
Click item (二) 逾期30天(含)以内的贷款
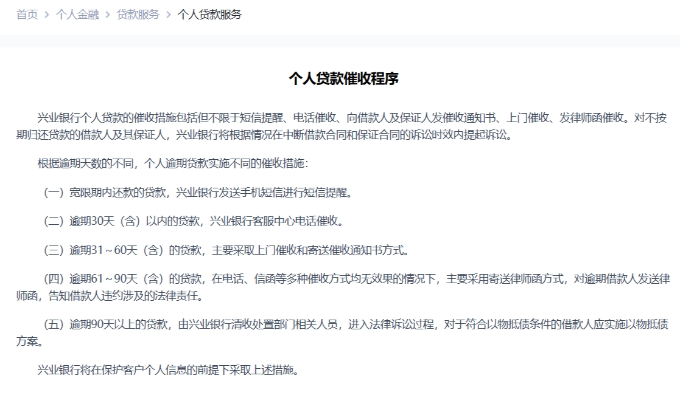pyautogui.click(x=194, y=221)
